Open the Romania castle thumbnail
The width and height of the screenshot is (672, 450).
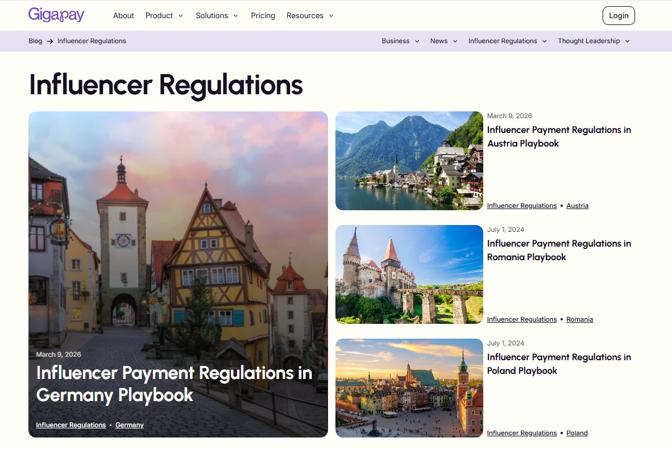click(409, 274)
